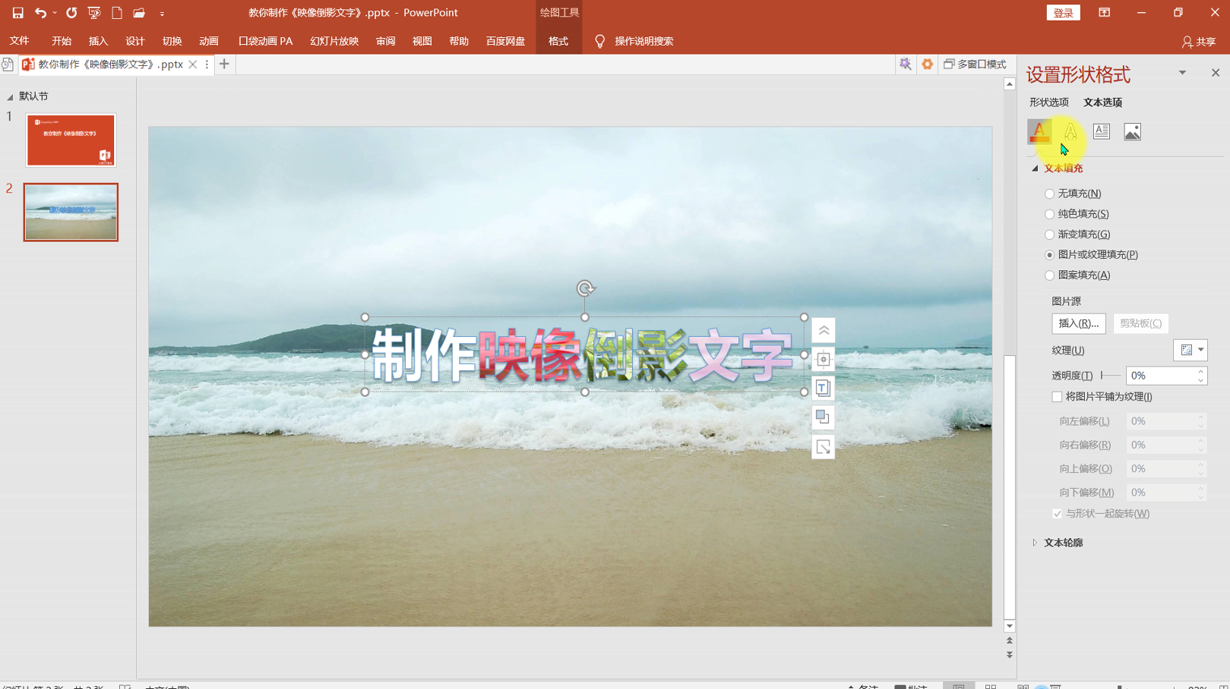
Task: Increase 透明度 with the stepper up arrow
Action: [x=1201, y=371]
